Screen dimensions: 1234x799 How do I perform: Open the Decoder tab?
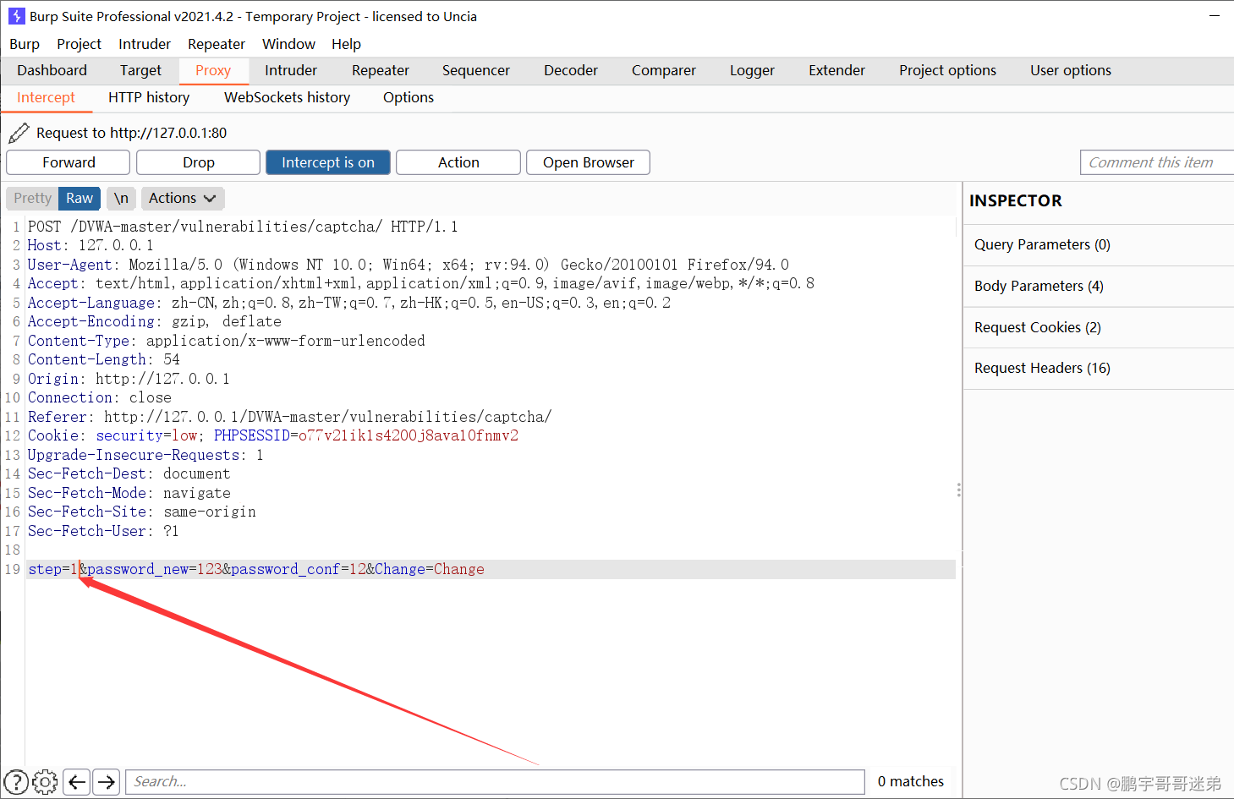pos(571,70)
